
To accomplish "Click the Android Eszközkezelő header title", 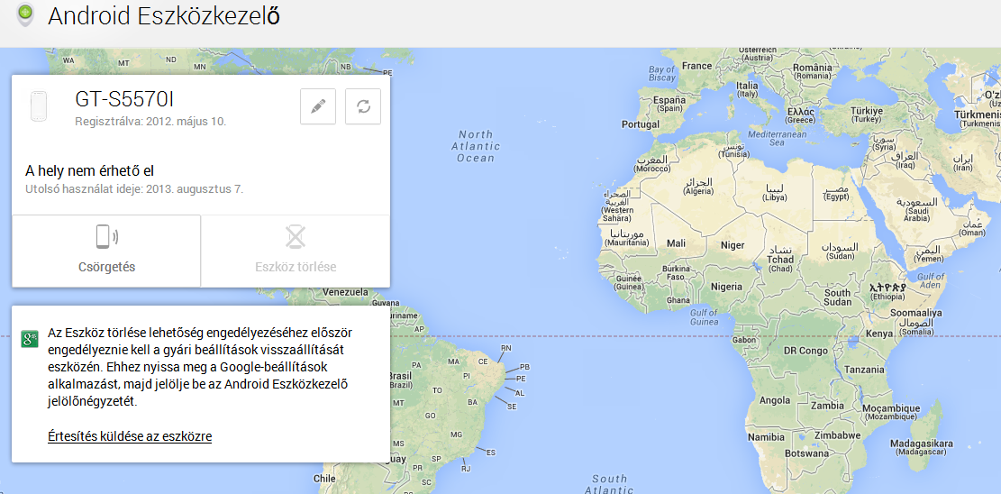I will [163, 16].
